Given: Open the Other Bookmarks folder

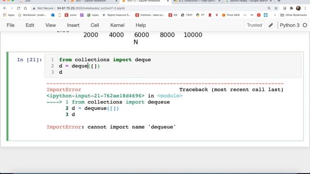Looking at the screenshot, I should coord(294,15).
